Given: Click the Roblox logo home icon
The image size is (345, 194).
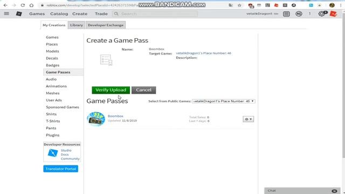Looking at the screenshot, I should point(19,13).
